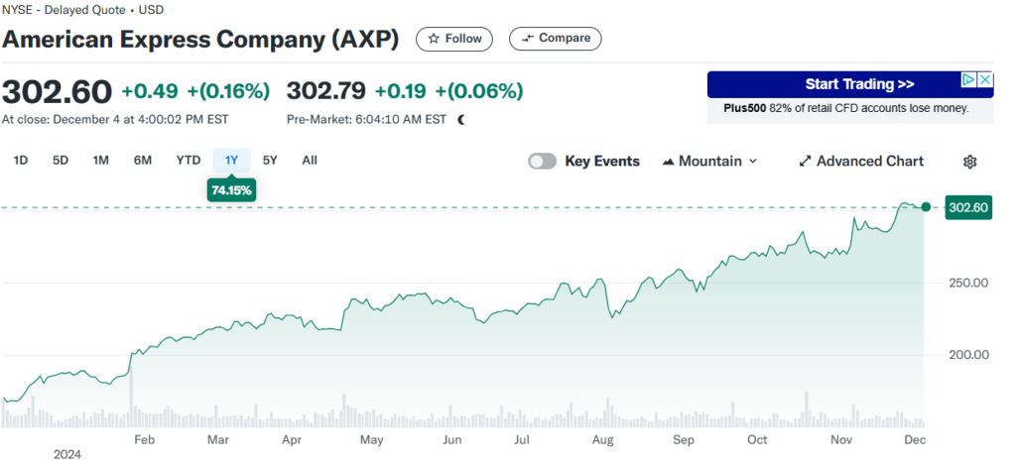Click the Start Trading ad banner
Screen dimensions: 1016x470
click(x=859, y=84)
